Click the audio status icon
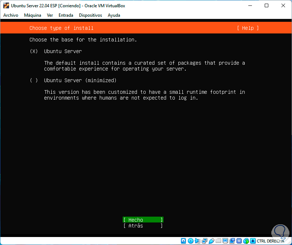292x245 pixels. click(197, 241)
